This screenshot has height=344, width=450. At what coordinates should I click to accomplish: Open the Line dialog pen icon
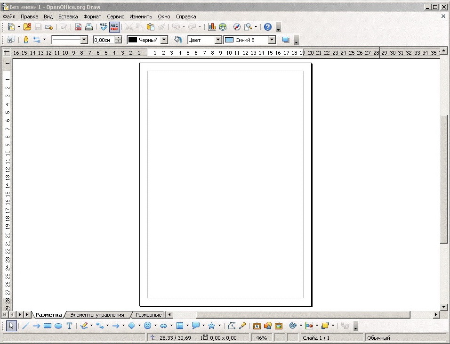point(26,40)
